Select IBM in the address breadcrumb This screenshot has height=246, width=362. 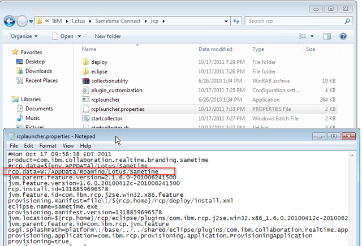(57, 21)
